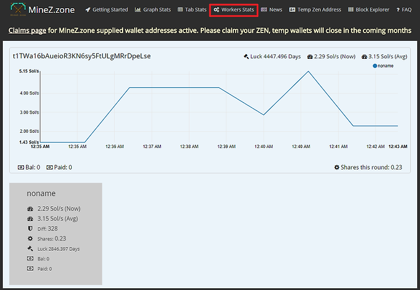The image size is (420, 290).
Task: Click the peak point on the hashrate line
Action: click(309, 71)
